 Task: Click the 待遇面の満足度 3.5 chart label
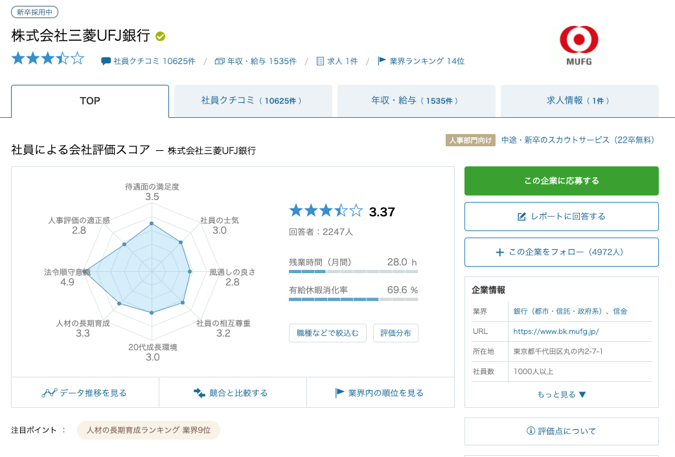click(152, 192)
